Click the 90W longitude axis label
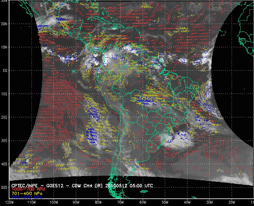This screenshot has height=206, width=254. 76,202
